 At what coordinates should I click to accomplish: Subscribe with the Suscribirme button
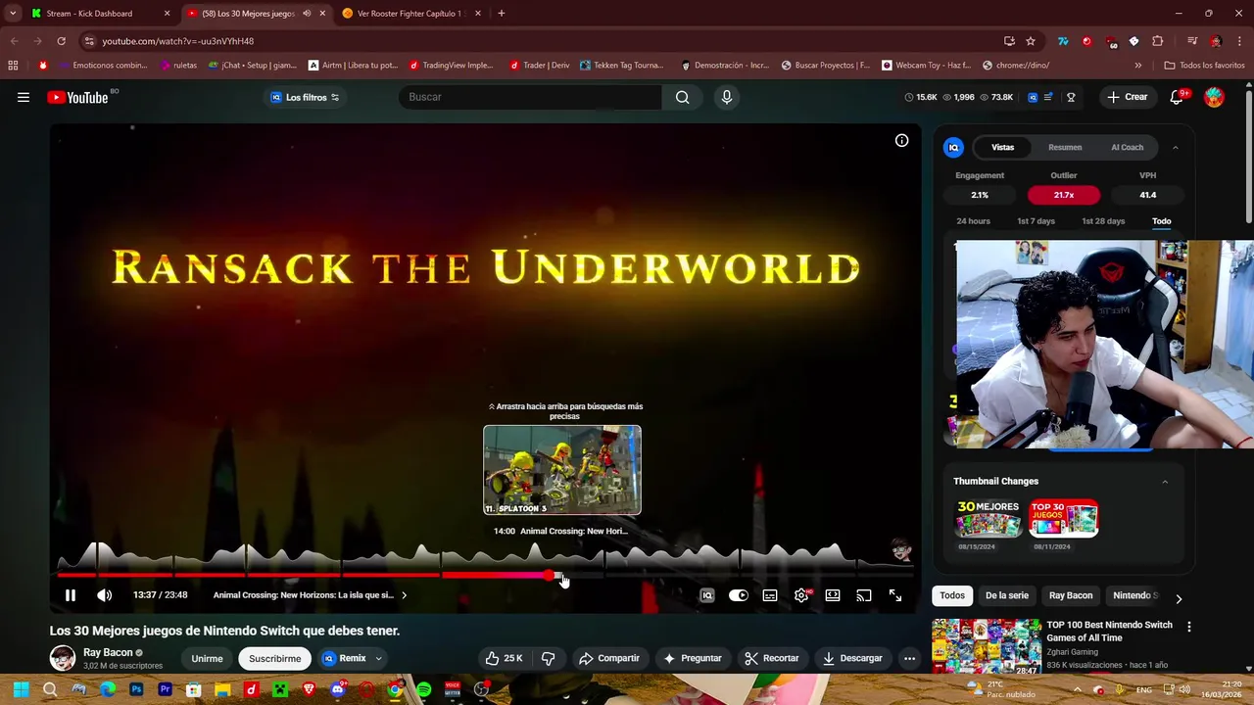pos(274,658)
